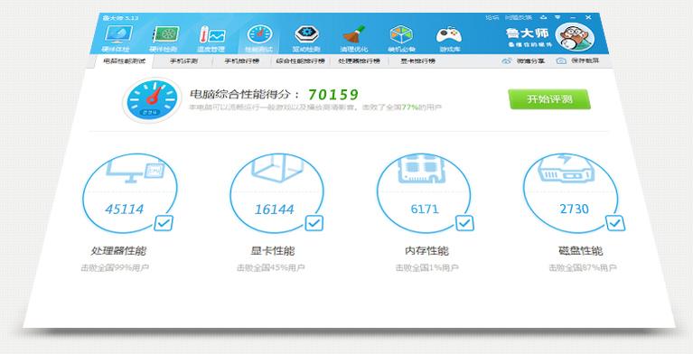Click the 击败全国45%用户 text

(x=270, y=268)
